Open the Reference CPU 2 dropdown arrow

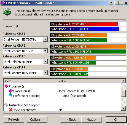pos(45,51)
